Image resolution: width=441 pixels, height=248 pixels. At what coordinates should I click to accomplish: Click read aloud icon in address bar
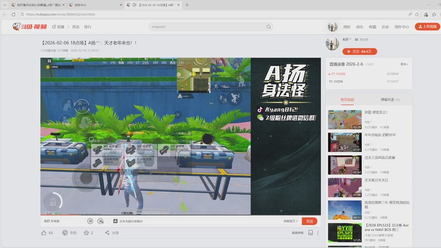(410, 14)
